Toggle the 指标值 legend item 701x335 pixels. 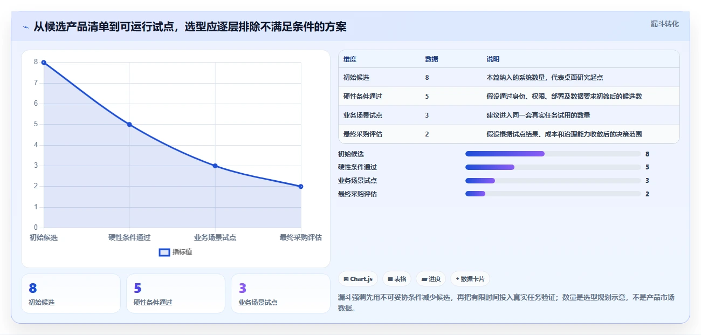pyautogui.click(x=176, y=252)
